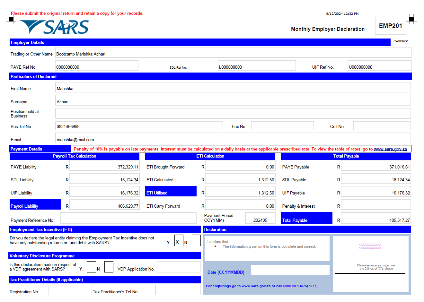Click the Fax No. input field
Image resolution: width=424 pixels, height=302 pixels.
click(x=282, y=126)
